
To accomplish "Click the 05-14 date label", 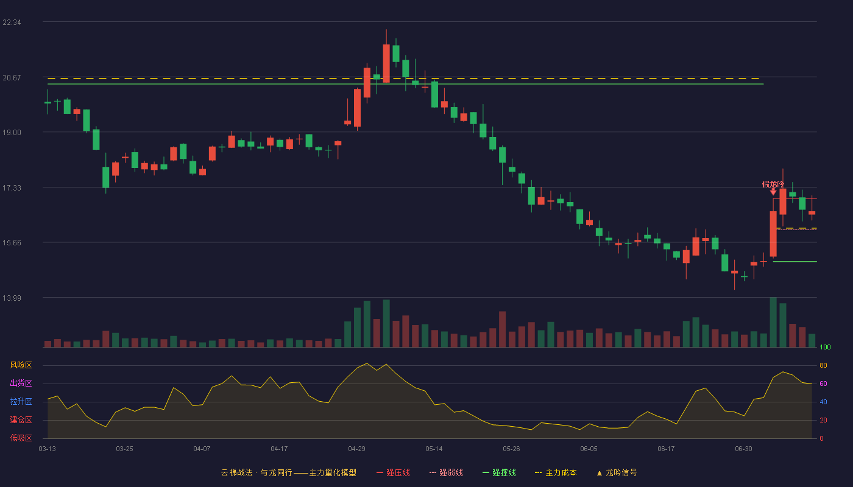I will [x=434, y=449].
